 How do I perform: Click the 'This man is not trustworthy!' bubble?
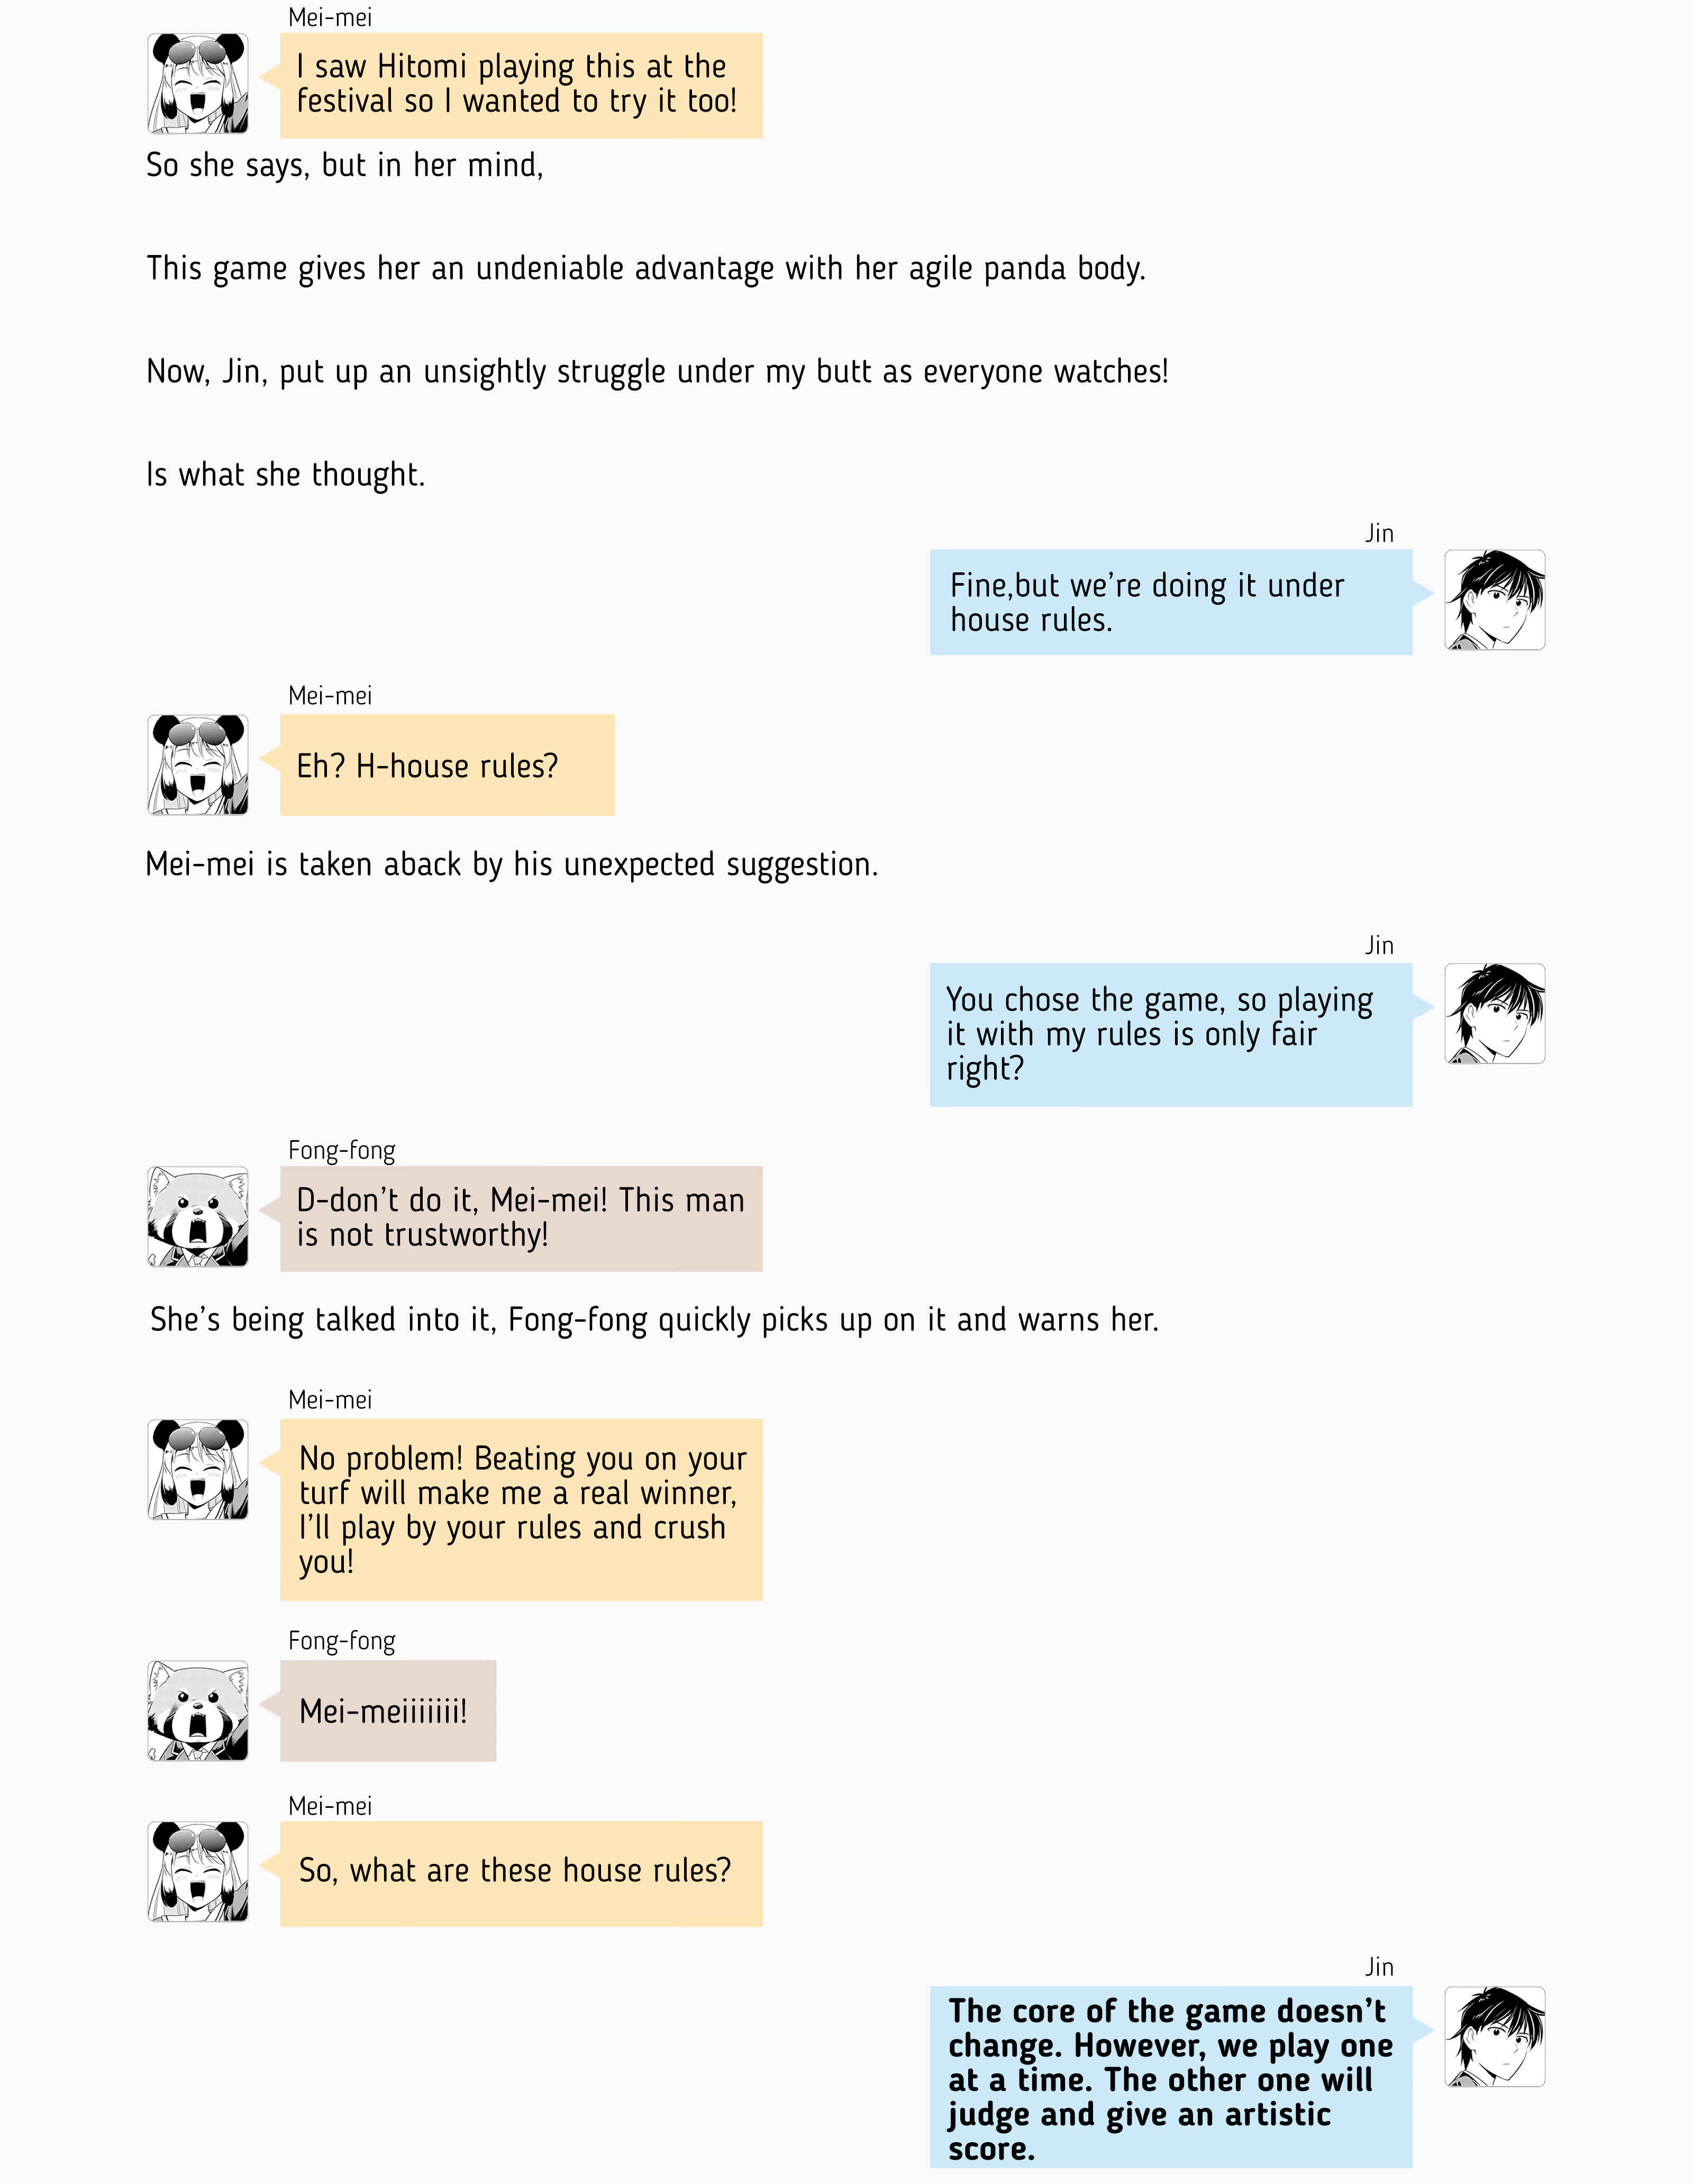pos(521,1219)
